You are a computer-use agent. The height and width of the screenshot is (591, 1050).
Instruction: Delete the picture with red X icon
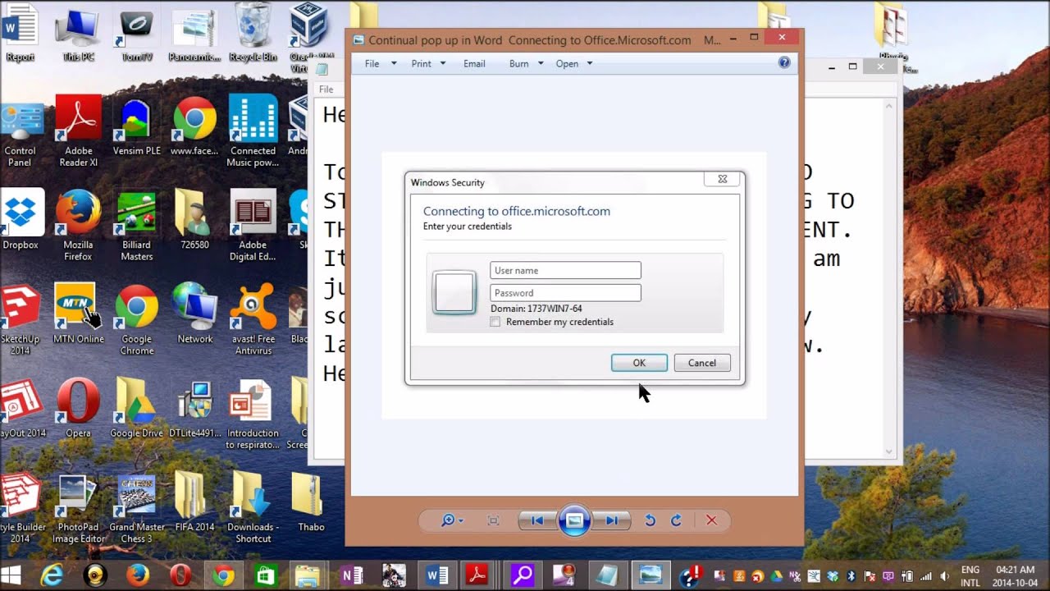[711, 520]
